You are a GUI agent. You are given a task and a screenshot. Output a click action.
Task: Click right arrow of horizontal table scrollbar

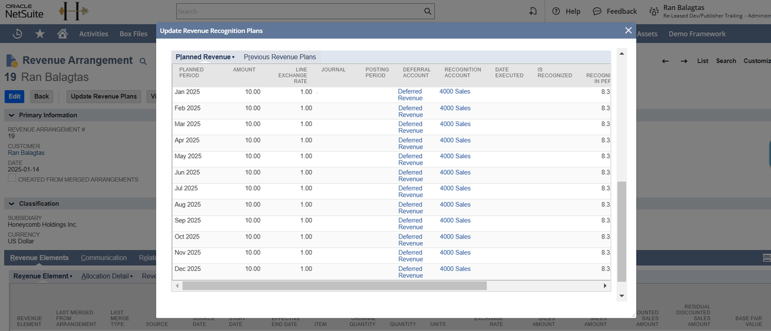(606, 286)
